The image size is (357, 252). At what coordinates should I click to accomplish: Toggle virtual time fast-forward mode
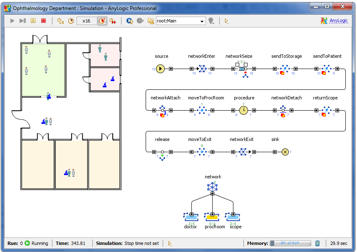(x=113, y=21)
